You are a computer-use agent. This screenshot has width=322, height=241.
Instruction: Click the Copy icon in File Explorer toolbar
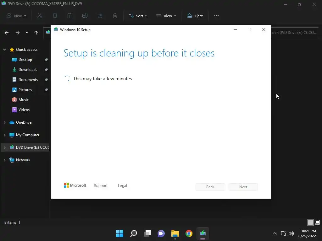55,16
